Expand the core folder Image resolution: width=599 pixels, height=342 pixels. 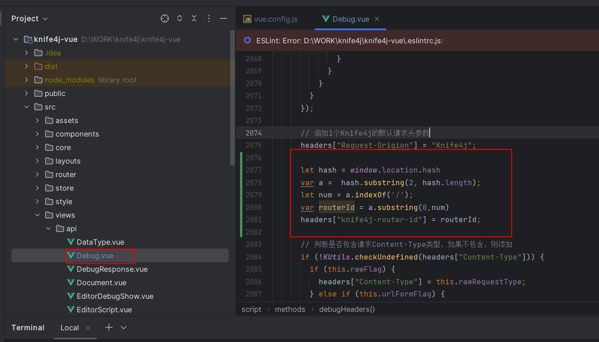click(x=37, y=147)
